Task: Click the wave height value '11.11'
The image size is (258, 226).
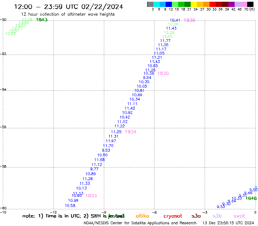Action: click(132, 104)
